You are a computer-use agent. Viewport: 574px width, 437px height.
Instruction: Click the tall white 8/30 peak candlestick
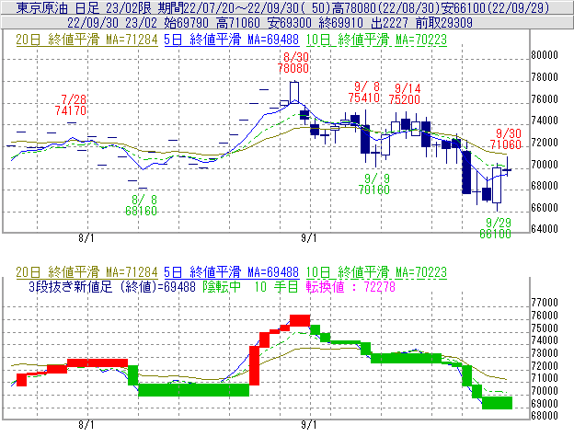[294, 92]
